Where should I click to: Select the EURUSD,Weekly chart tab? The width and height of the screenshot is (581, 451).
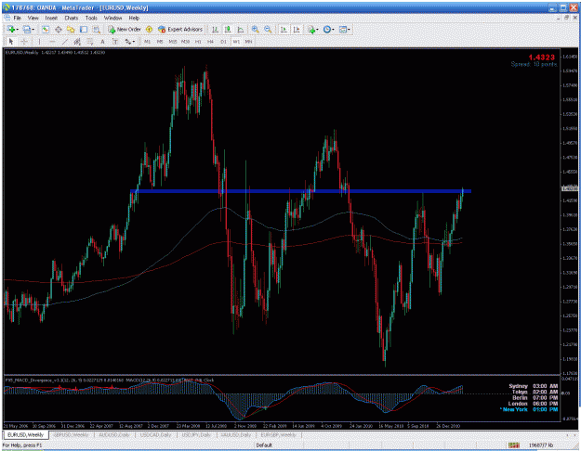click(x=26, y=435)
